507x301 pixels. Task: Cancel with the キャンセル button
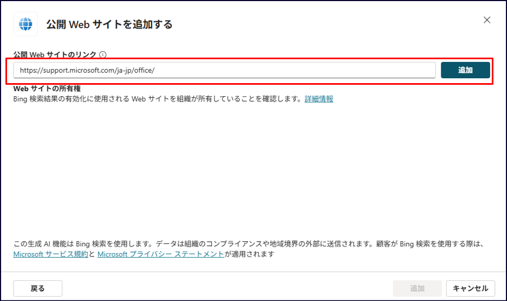click(x=471, y=289)
